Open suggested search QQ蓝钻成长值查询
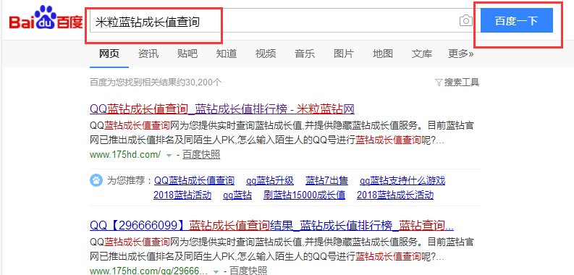Image resolution: width=574 pixels, height=275 pixels. click(x=195, y=180)
